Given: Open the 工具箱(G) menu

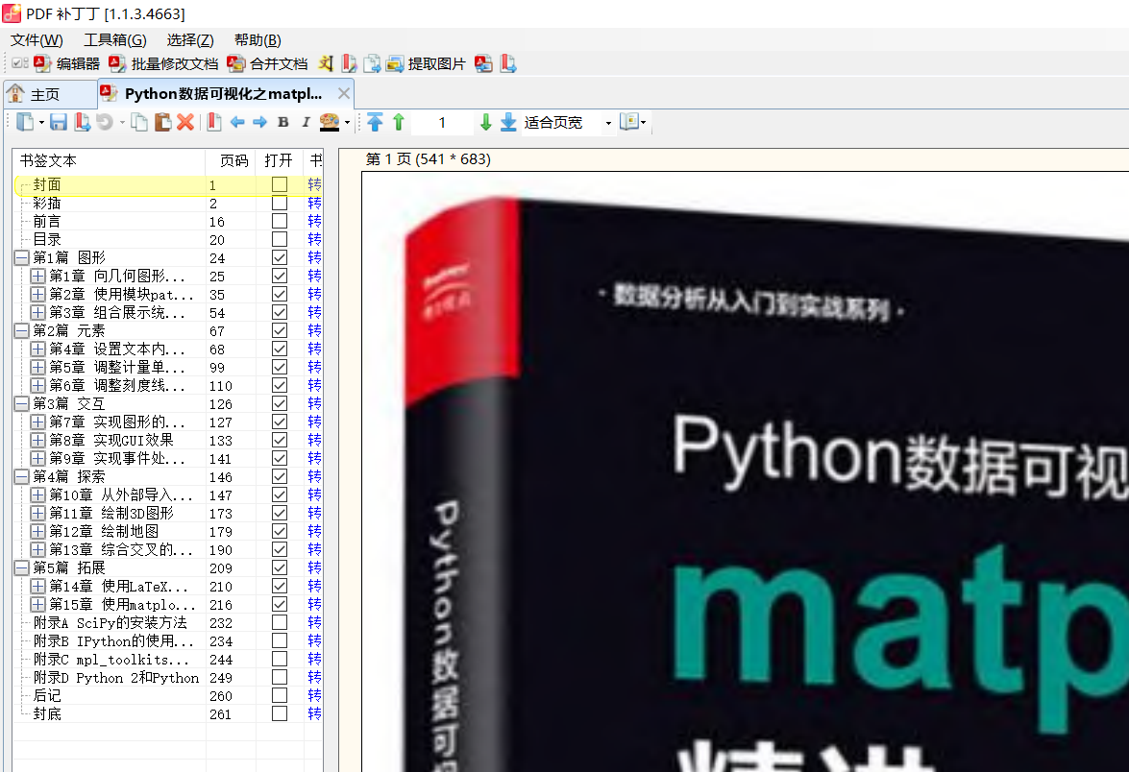Looking at the screenshot, I should 115,40.
